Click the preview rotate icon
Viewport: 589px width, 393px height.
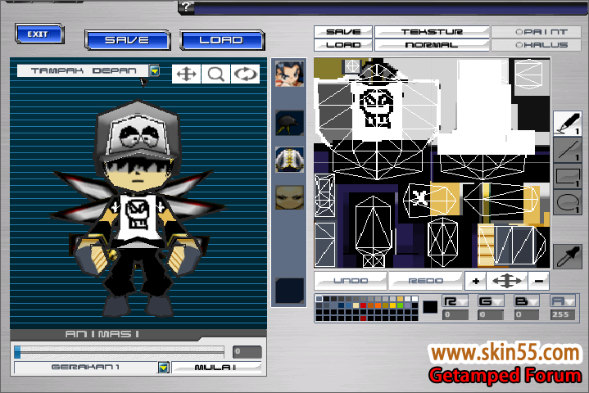[245, 74]
